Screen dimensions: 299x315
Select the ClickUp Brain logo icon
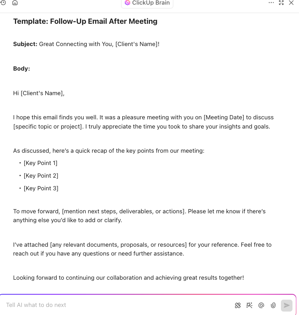pyautogui.click(x=127, y=3)
